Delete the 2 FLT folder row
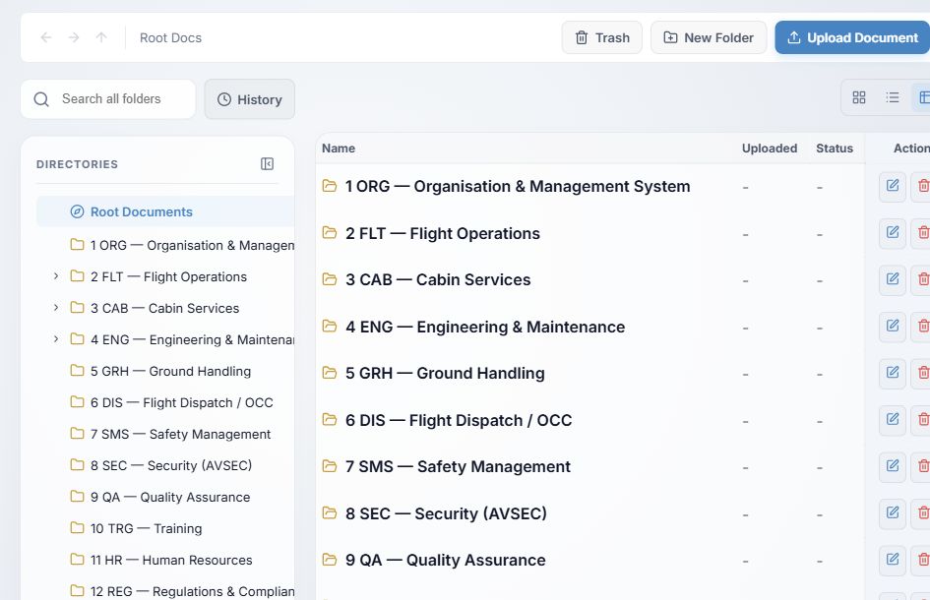Screen dimensions: 930x600 click(922, 233)
